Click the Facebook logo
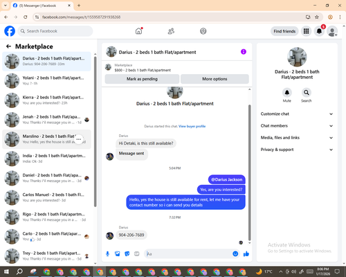The height and width of the screenshot is (277, 346). (10, 31)
